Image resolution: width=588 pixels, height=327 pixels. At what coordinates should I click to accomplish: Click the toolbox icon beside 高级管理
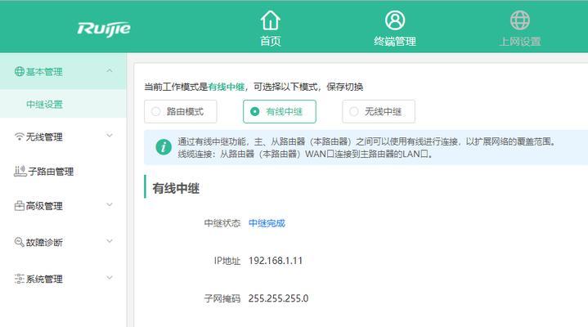tap(20, 206)
